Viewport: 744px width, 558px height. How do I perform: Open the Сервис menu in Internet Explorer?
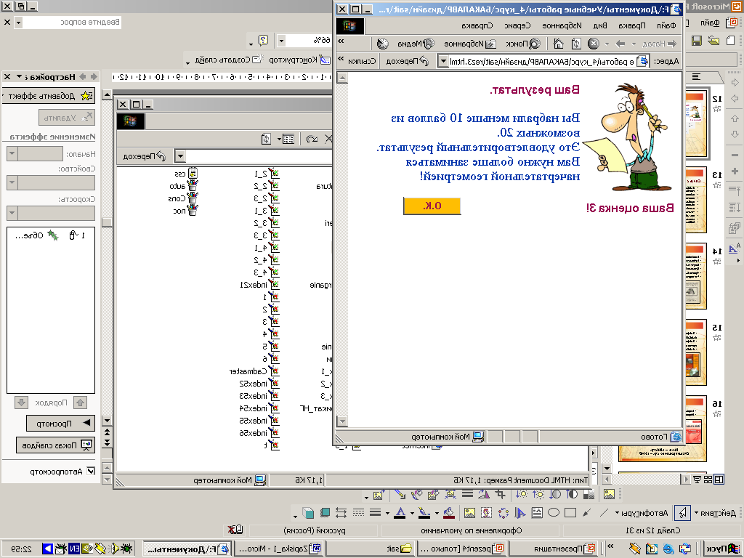517,25
